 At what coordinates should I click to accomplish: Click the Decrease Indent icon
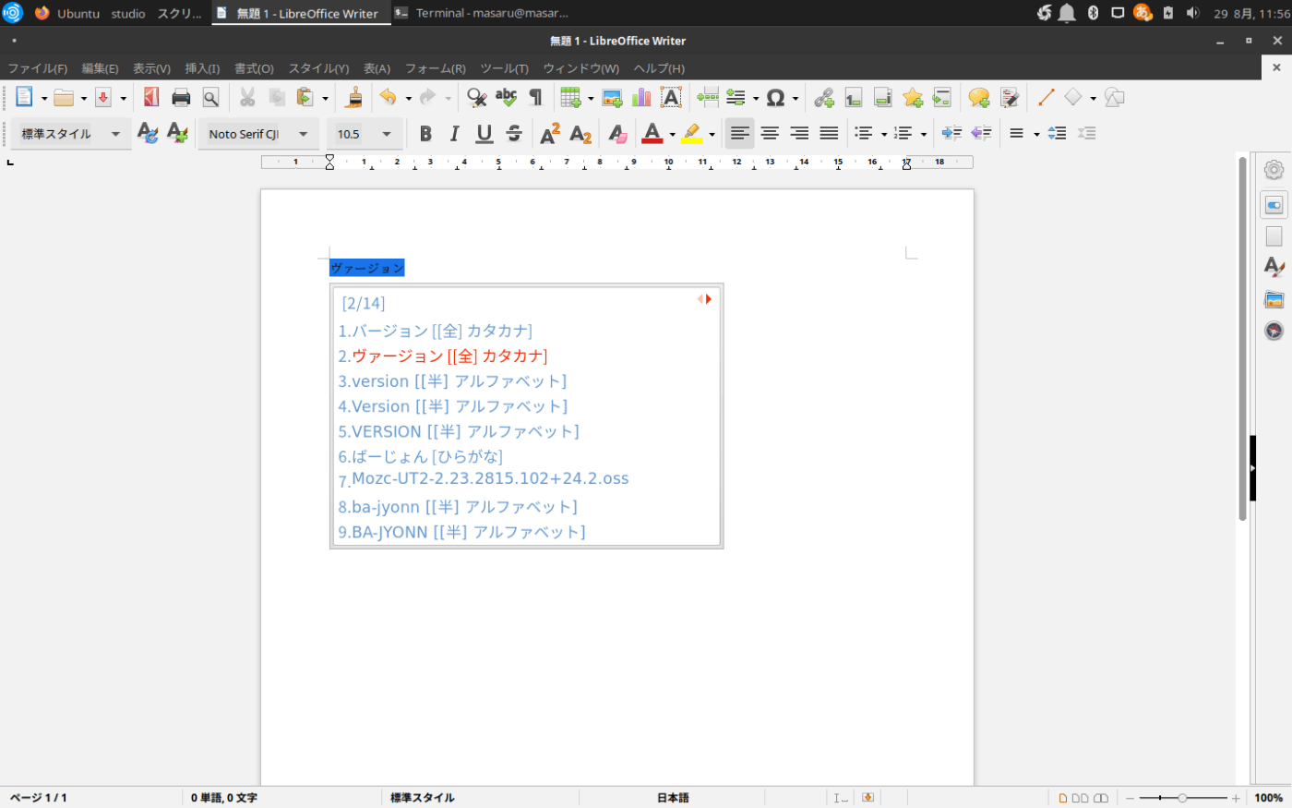981,133
